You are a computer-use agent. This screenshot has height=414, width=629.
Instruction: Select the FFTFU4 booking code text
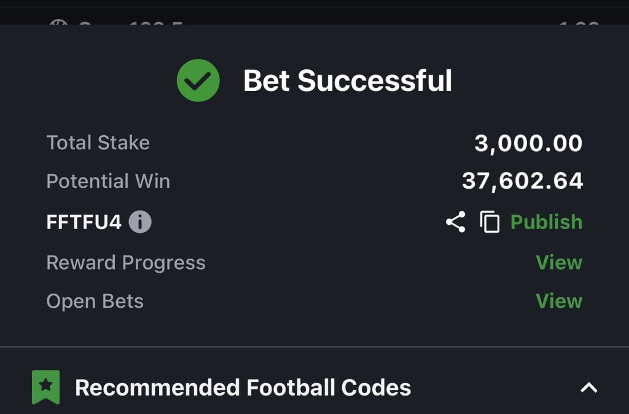pyautogui.click(x=84, y=222)
